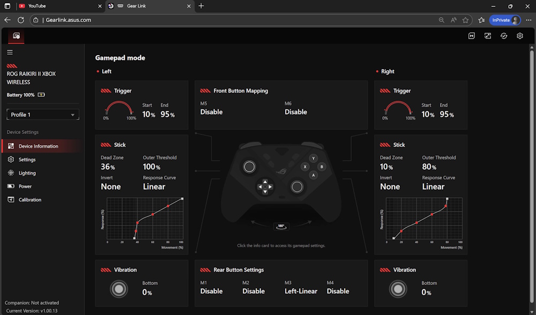
Task: Click the right trigger gauge arc
Action: click(398, 108)
